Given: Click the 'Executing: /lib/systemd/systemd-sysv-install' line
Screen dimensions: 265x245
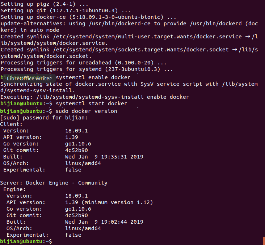Looking at the screenshot, I should (x=94, y=97).
